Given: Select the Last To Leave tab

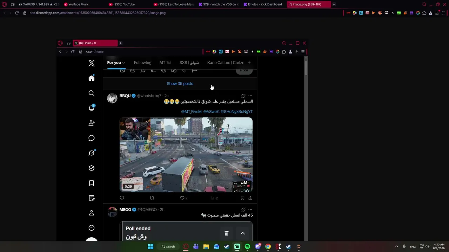Looking at the screenshot, I should pyautogui.click(x=174, y=5).
